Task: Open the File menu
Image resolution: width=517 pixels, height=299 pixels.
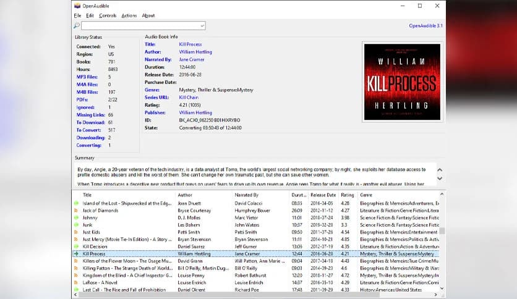Action: coord(77,15)
